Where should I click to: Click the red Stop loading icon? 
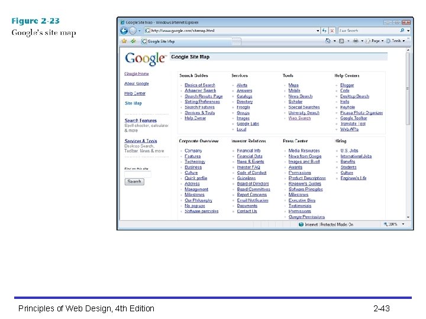pyautogui.click(x=332, y=31)
